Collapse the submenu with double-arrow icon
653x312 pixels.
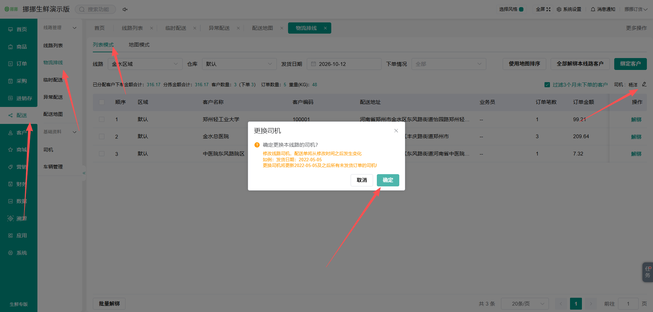[x=84, y=173]
